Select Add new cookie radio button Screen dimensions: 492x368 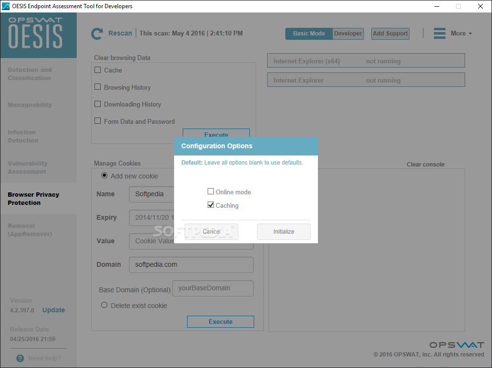pyautogui.click(x=104, y=176)
